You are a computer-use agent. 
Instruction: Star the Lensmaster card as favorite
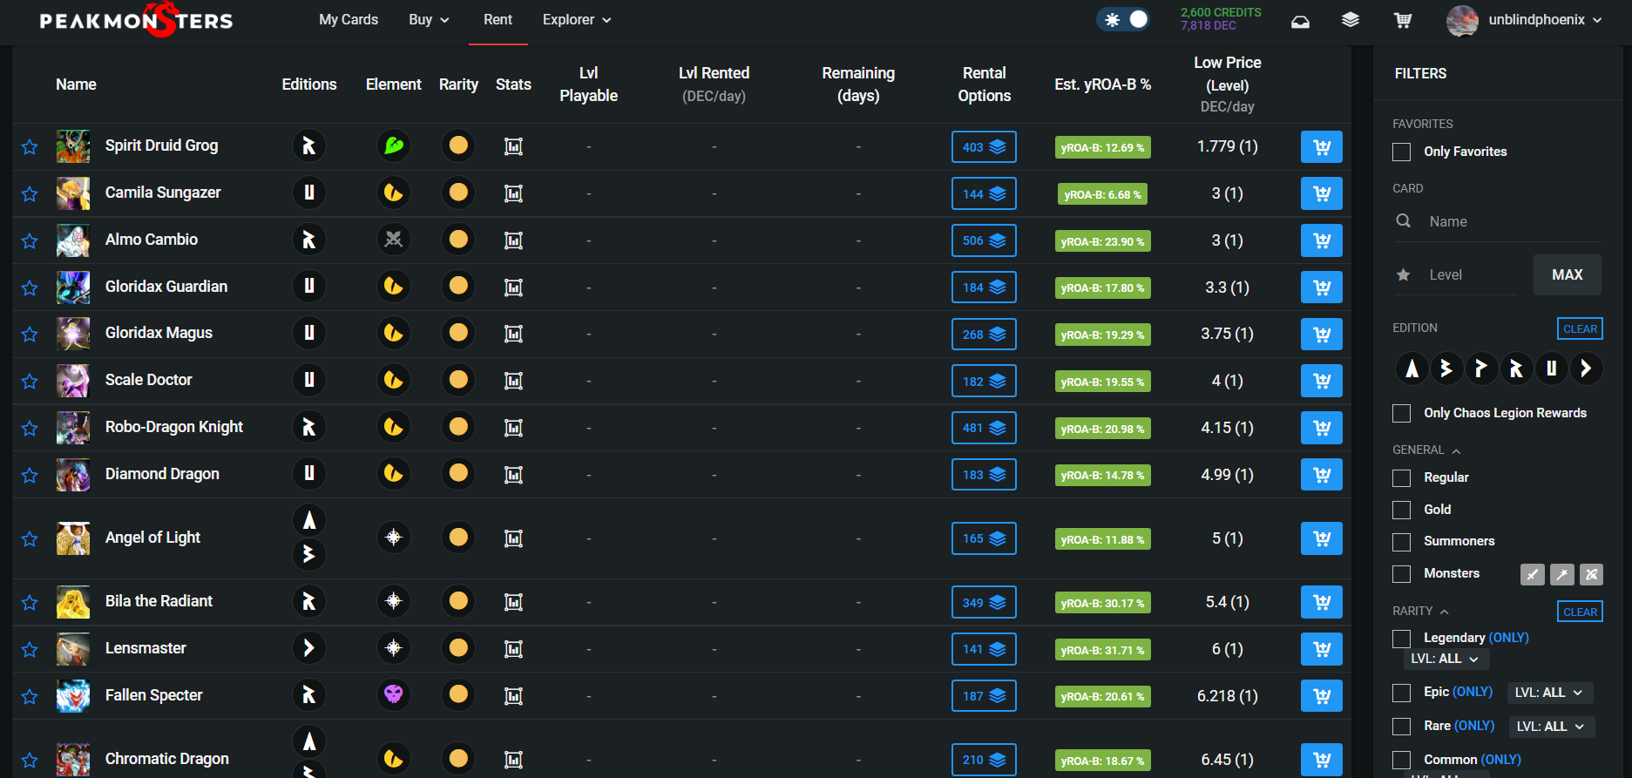coord(30,650)
